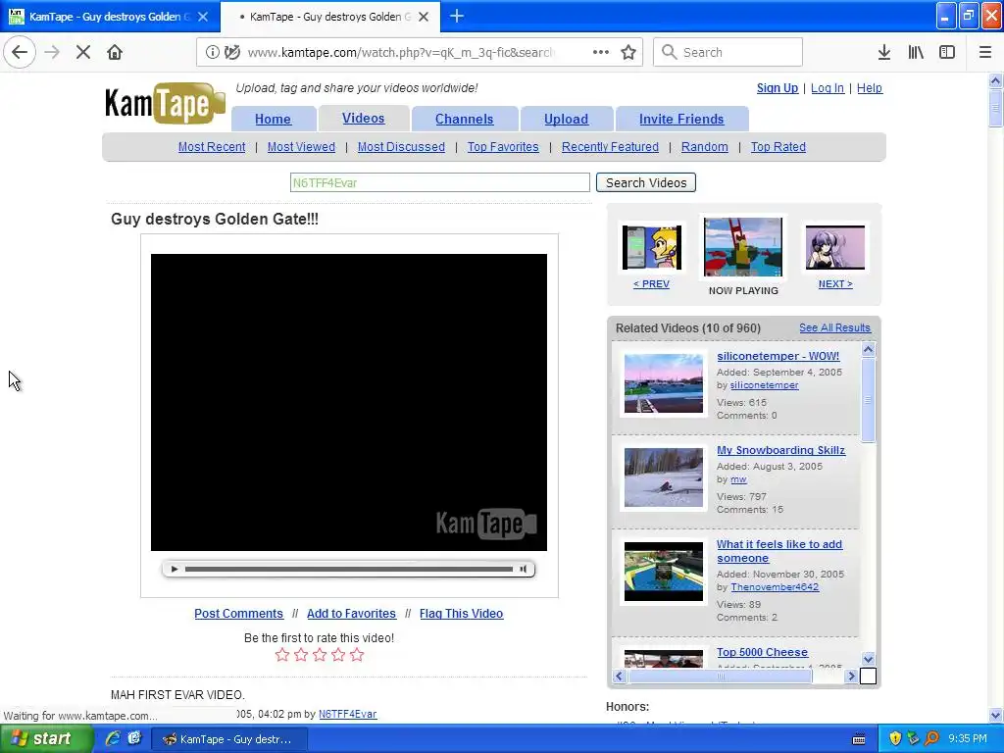Click See All Results link
1004x753 pixels.
pyautogui.click(x=834, y=327)
